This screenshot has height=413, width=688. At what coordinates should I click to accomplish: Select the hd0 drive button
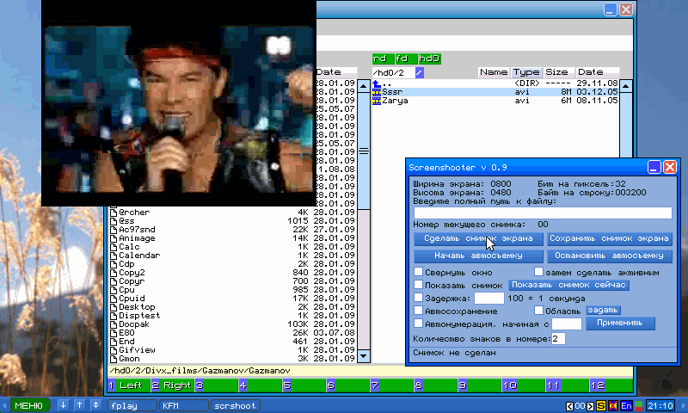(x=429, y=59)
